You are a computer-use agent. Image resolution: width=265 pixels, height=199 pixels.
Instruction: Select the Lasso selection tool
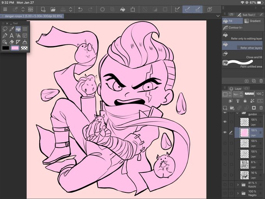[5, 29]
